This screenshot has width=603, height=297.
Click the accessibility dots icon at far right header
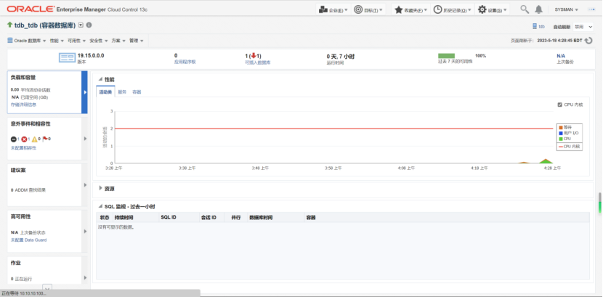pos(591,9)
